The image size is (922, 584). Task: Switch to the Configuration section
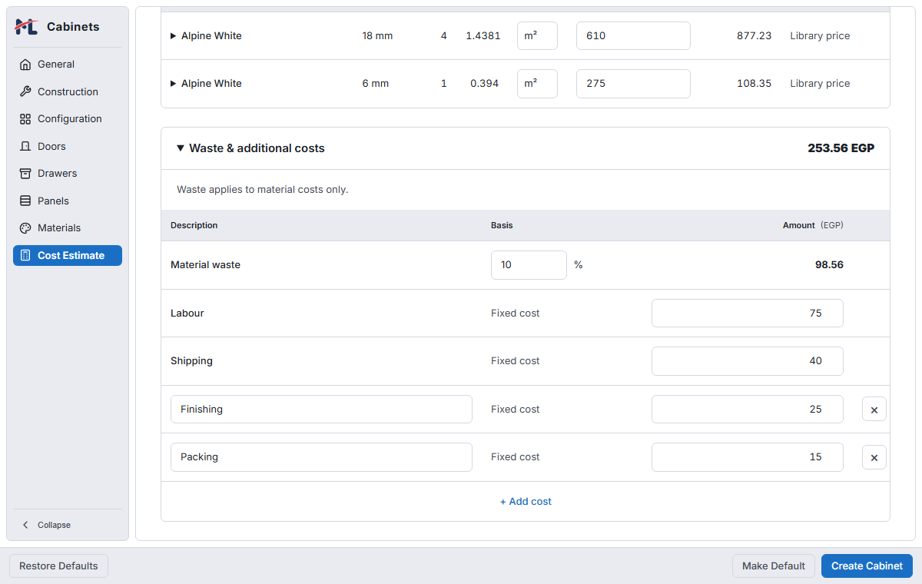pos(68,119)
